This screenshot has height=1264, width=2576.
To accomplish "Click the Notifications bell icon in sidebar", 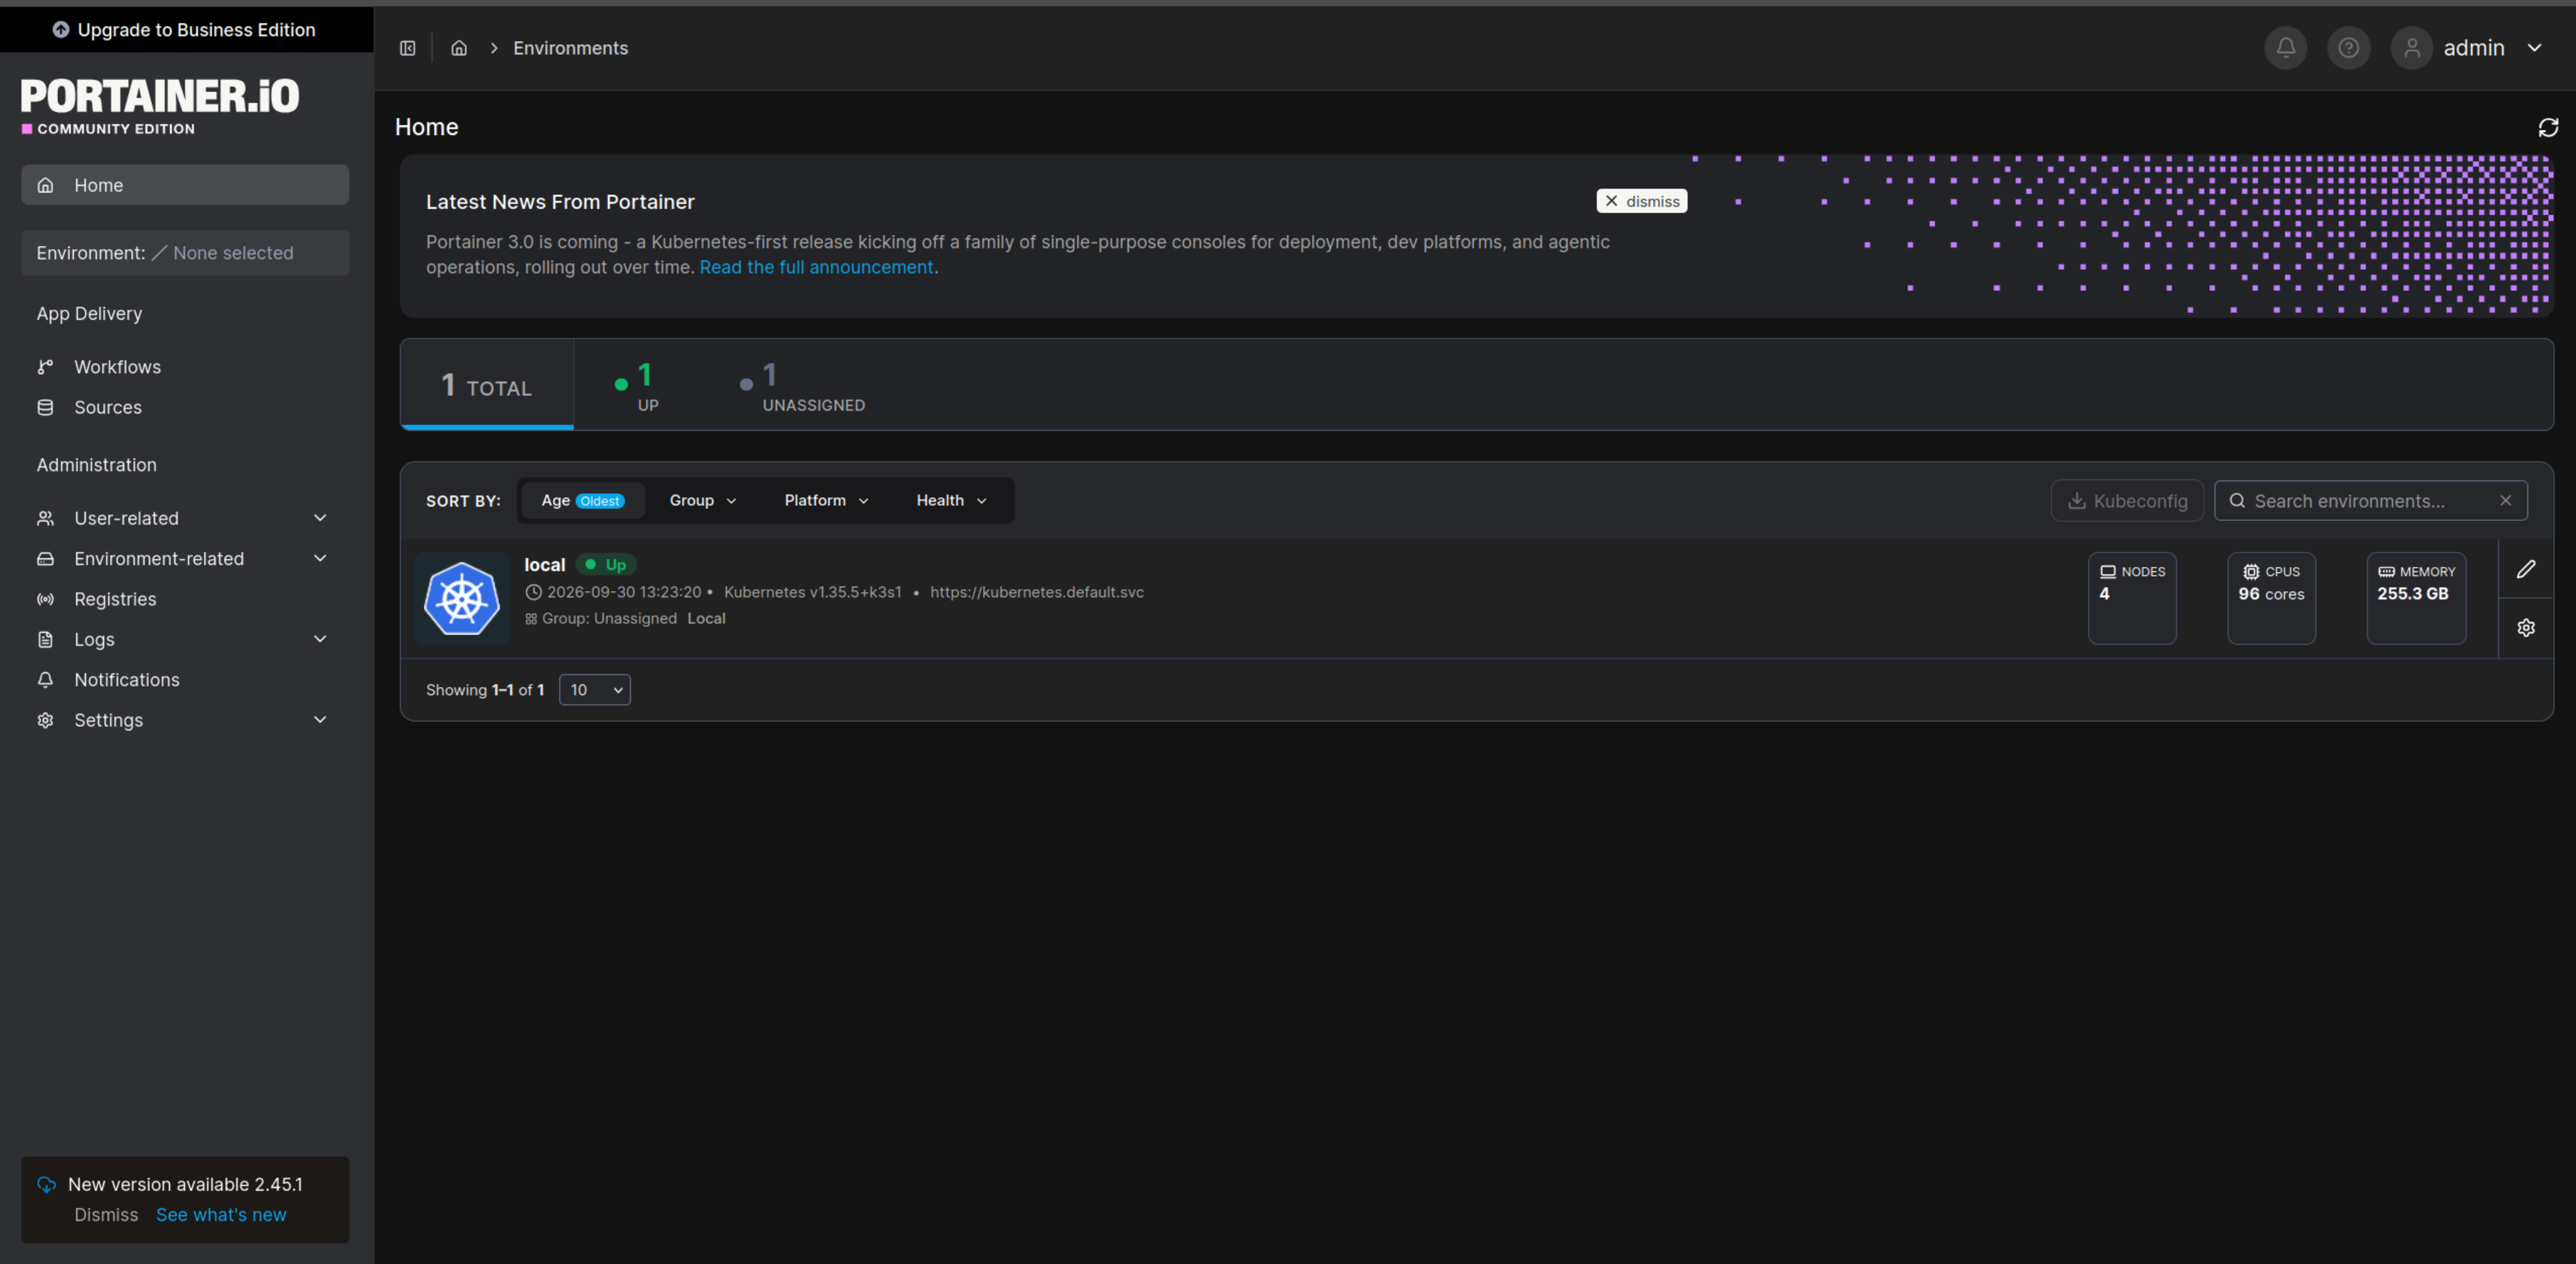I will [x=45, y=680].
